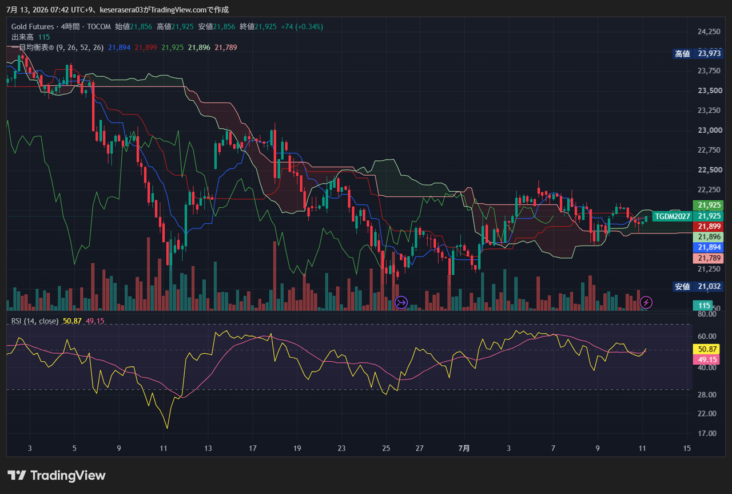Viewport: 732px width, 494px height.
Task: Select yellow 50.87 value in RSI legend
Action: (72, 321)
